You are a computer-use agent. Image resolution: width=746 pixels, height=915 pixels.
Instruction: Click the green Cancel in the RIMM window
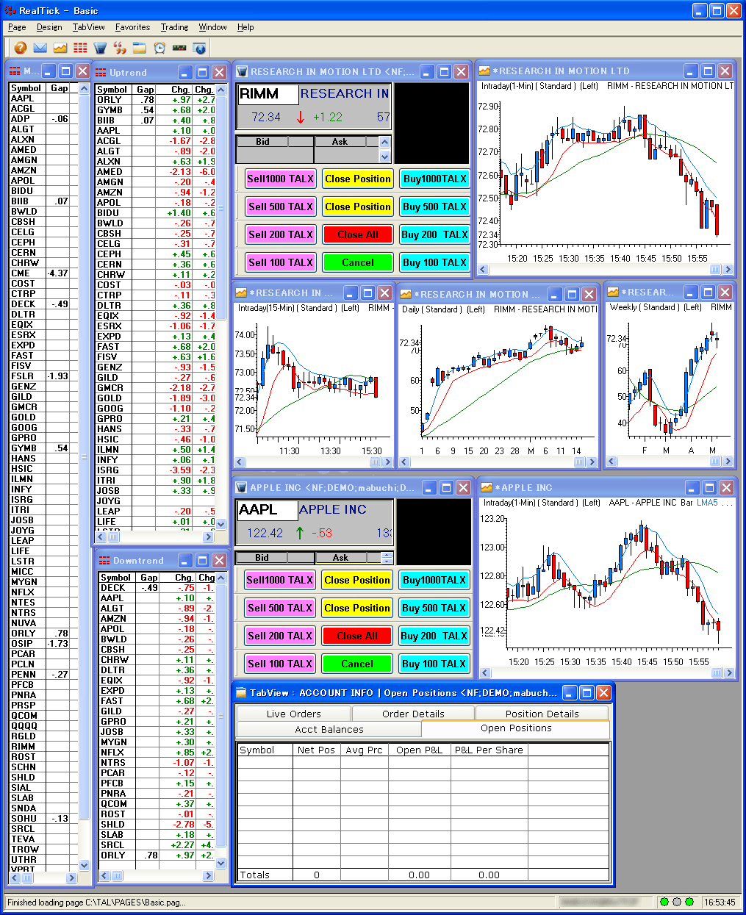[x=358, y=262]
